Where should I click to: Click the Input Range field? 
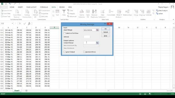click(x=90, y=30)
